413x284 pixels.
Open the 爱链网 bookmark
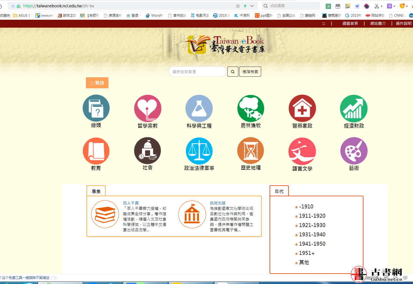[309, 16]
